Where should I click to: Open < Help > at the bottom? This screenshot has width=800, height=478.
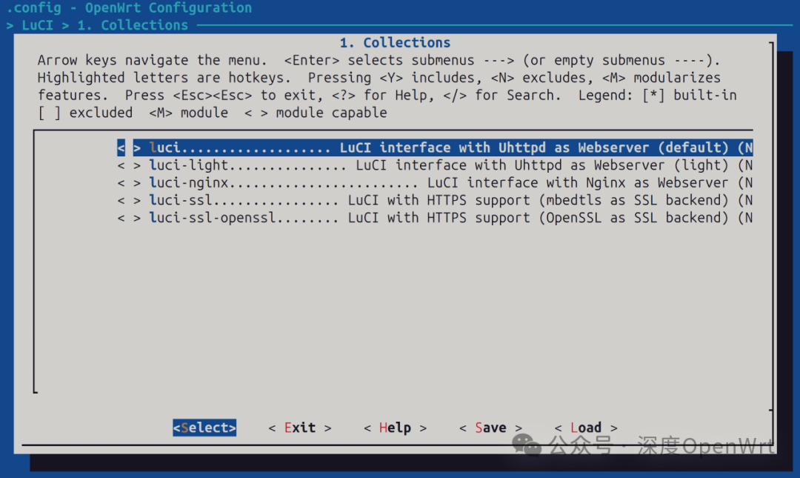point(395,428)
